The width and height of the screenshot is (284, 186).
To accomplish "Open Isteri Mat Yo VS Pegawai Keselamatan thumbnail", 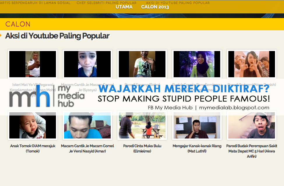I will click(33, 64).
